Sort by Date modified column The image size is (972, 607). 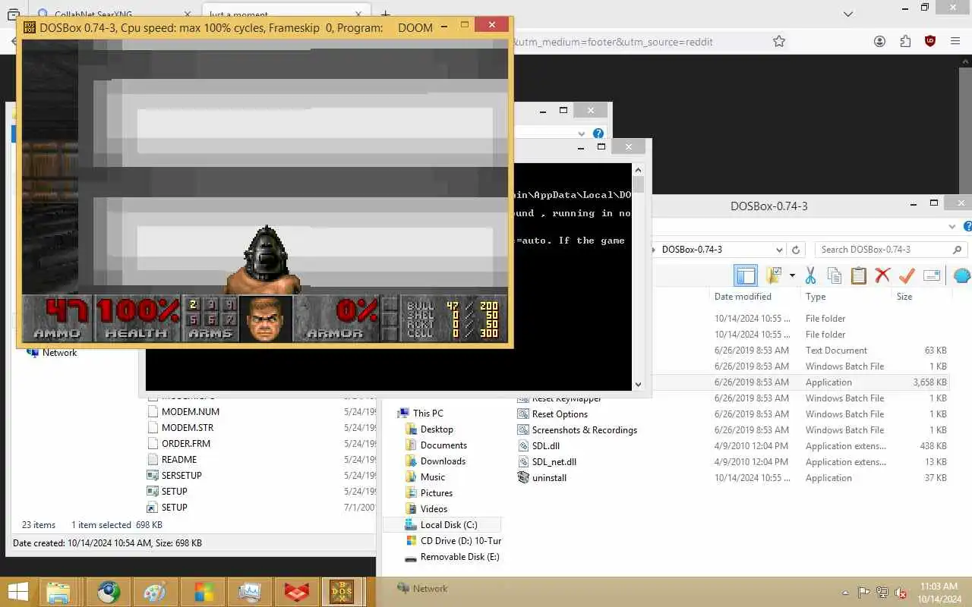point(743,297)
